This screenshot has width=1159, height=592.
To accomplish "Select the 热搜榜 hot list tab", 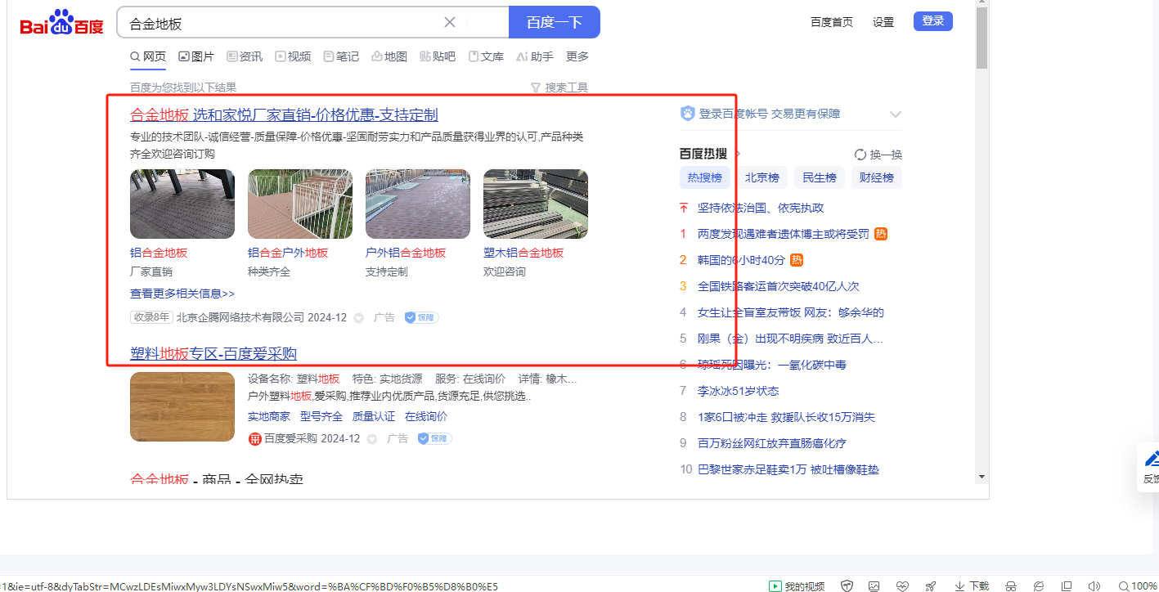I will [705, 177].
